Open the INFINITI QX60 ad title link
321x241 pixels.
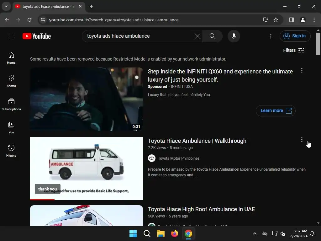coord(220,75)
